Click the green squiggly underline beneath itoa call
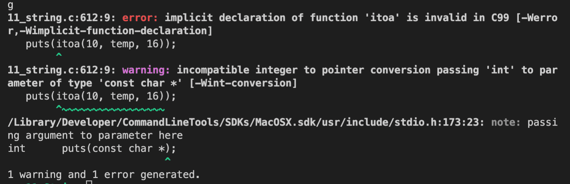The width and height of the screenshot is (570, 184). (x=114, y=110)
